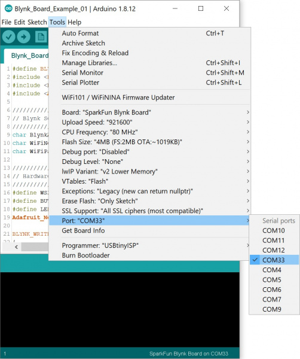Expand Debug port: "Disabled" submenu
Viewport: 300px width, 359px height.
(x=150, y=152)
